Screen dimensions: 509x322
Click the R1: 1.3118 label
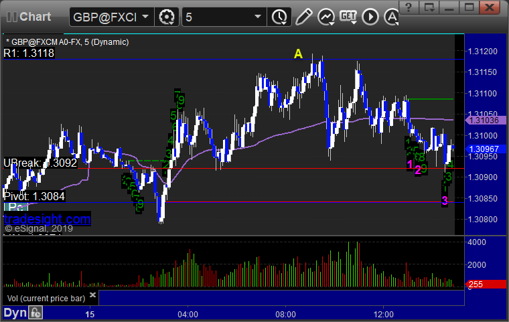(29, 54)
